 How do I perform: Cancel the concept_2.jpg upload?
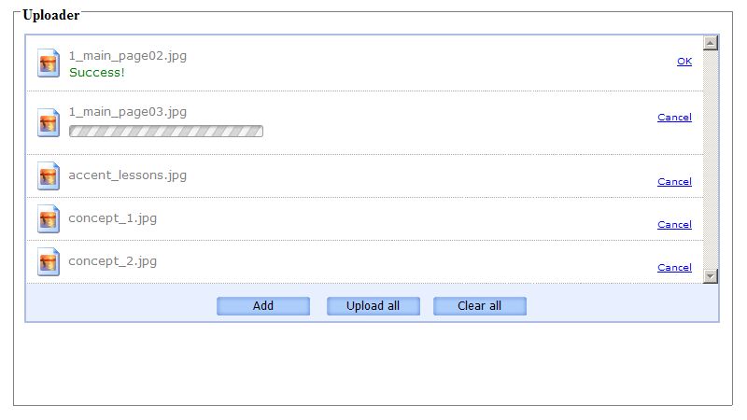(x=674, y=267)
